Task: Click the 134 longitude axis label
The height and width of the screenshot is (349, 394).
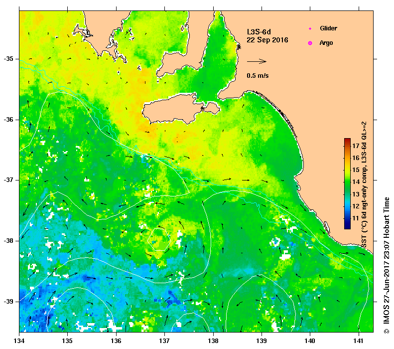Action: tap(19, 341)
